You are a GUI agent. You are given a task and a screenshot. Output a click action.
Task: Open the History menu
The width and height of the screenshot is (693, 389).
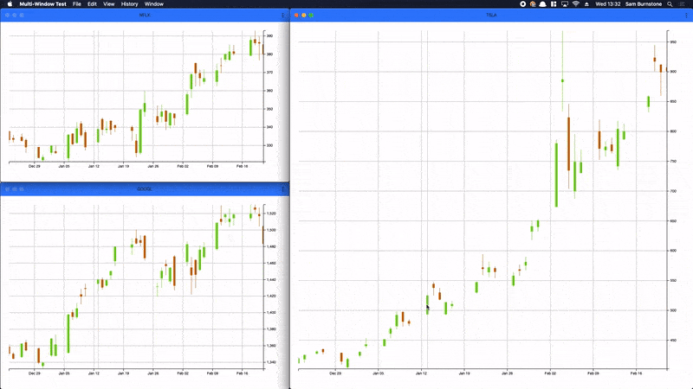pos(129,4)
